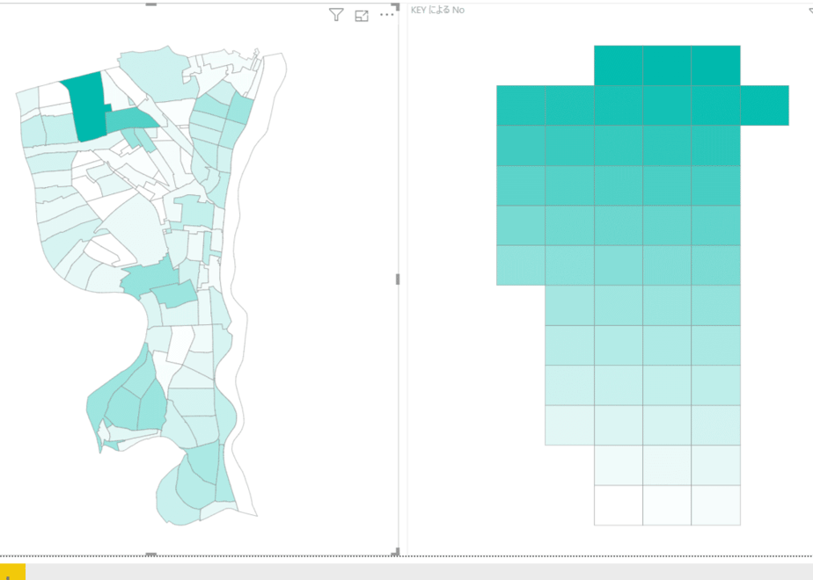Select the bottom-right palest cell of the grid
The image size is (813, 580).
[x=715, y=505]
